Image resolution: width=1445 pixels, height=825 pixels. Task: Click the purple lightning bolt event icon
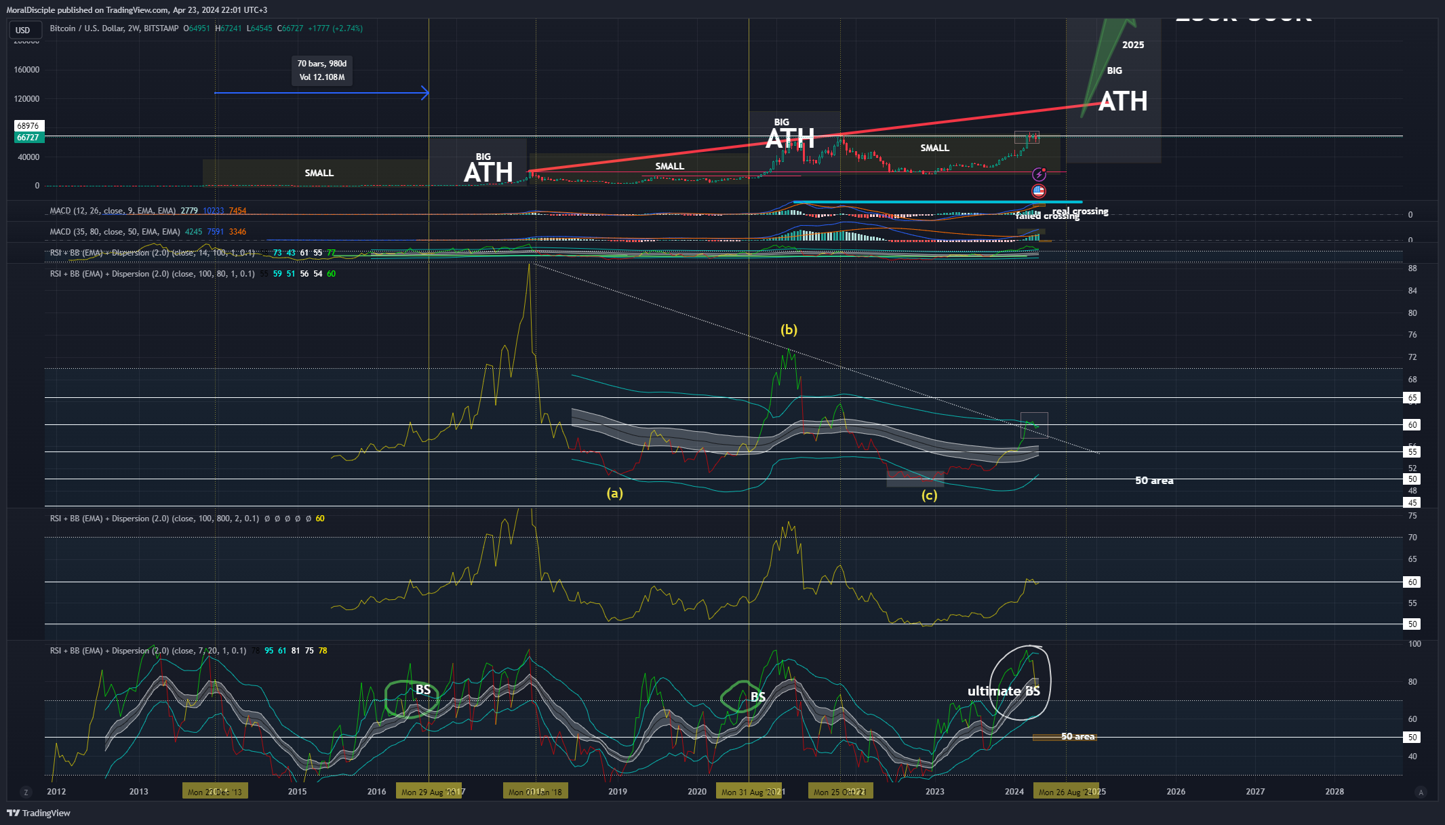click(x=1039, y=175)
